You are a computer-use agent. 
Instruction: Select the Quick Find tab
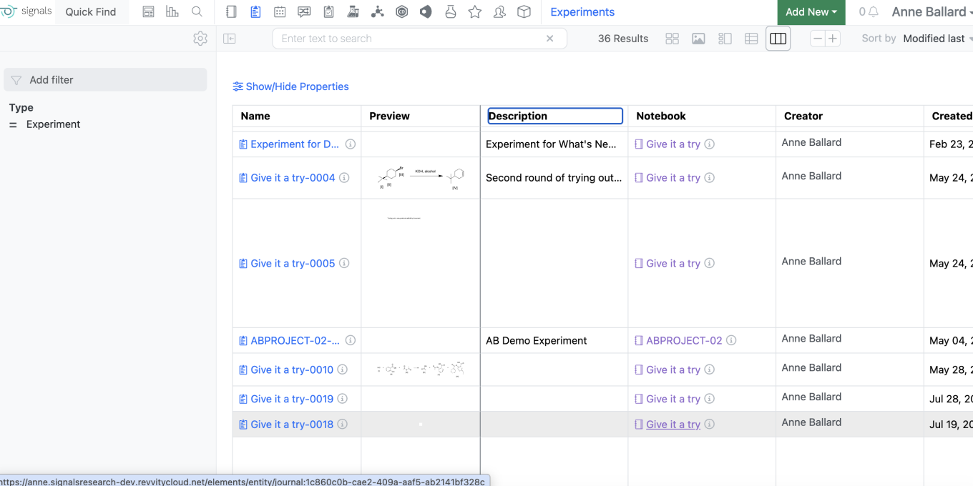(91, 12)
